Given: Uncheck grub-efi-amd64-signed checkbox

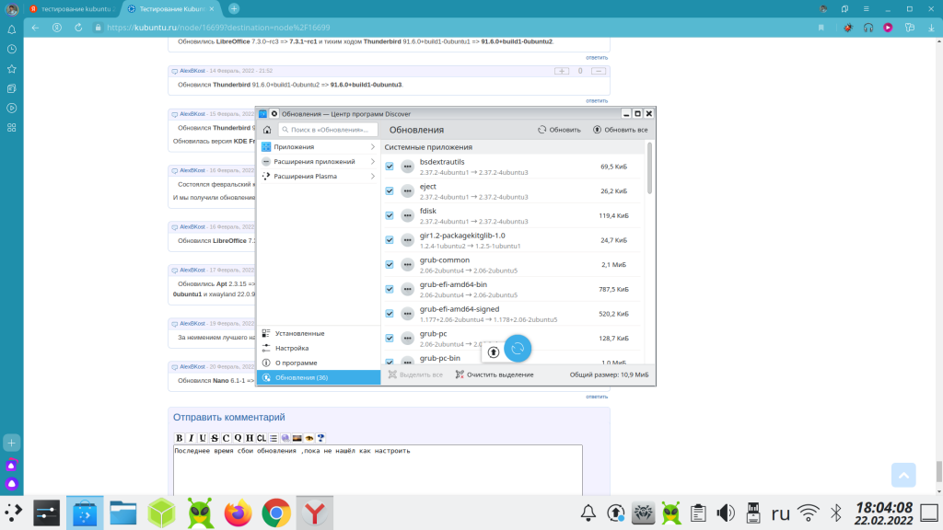Looking at the screenshot, I should tap(390, 314).
